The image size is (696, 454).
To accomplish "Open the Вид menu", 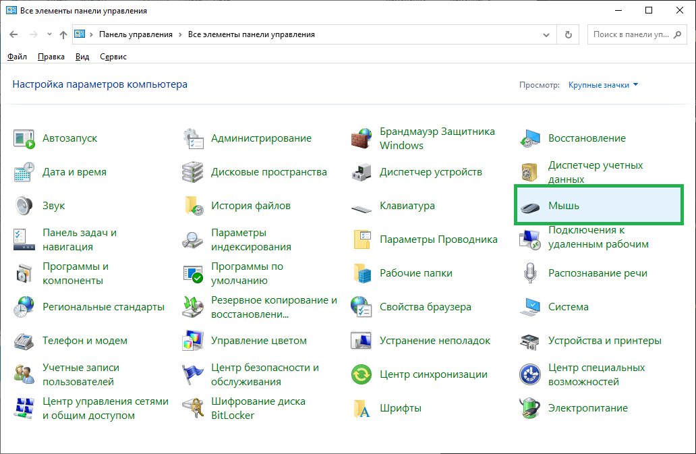I will [82, 57].
